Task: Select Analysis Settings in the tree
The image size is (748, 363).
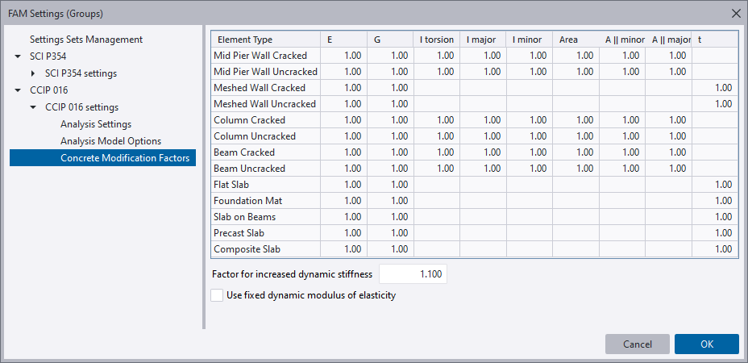Action: click(95, 124)
